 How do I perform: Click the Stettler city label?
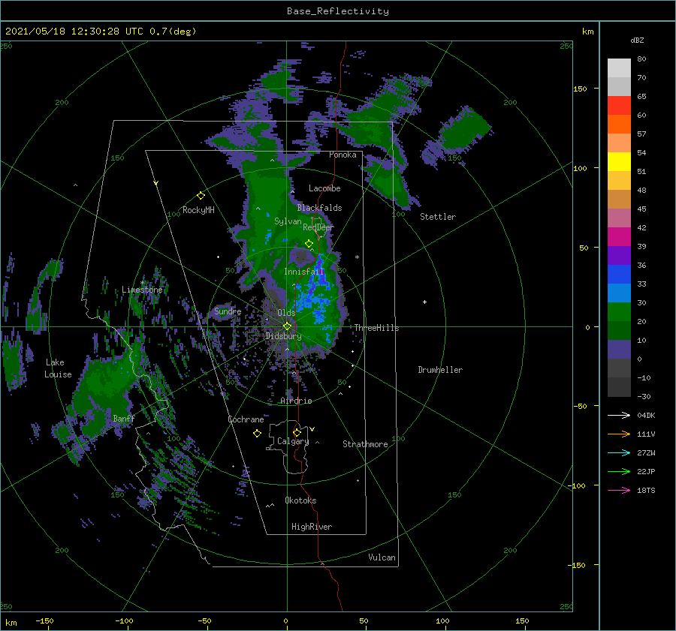438,217
